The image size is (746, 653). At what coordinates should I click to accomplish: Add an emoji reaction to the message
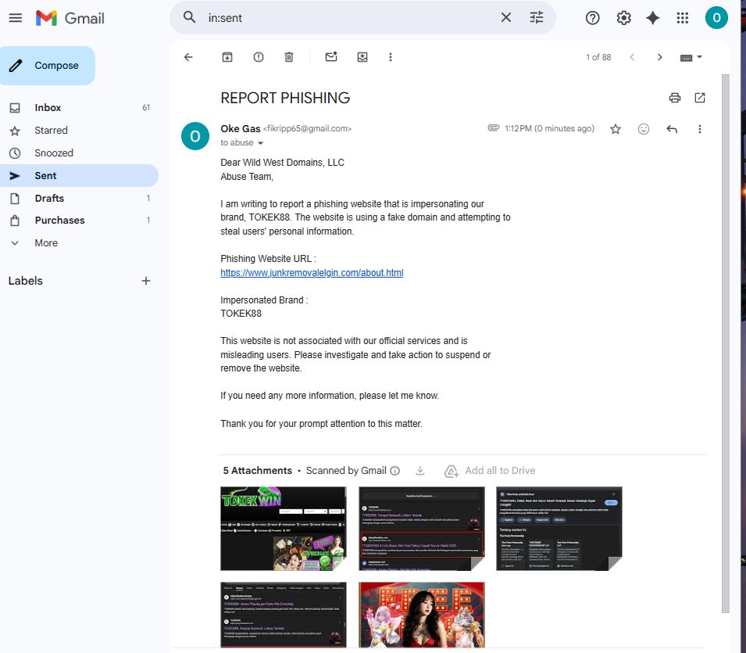(643, 129)
